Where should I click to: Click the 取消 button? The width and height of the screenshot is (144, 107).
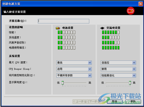click(115, 102)
